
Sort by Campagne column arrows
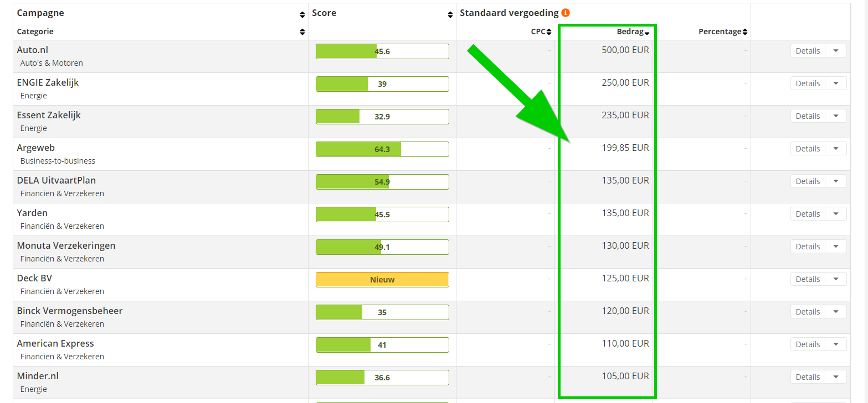(x=302, y=15)
